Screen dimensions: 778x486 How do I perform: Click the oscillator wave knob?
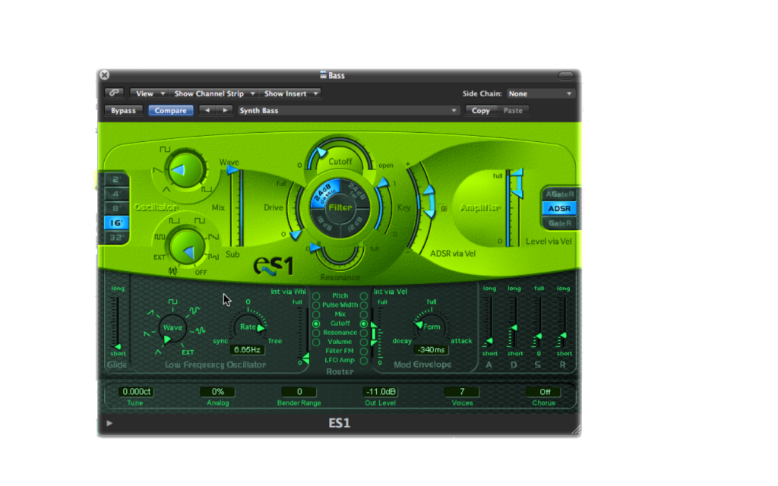(185, 170)
